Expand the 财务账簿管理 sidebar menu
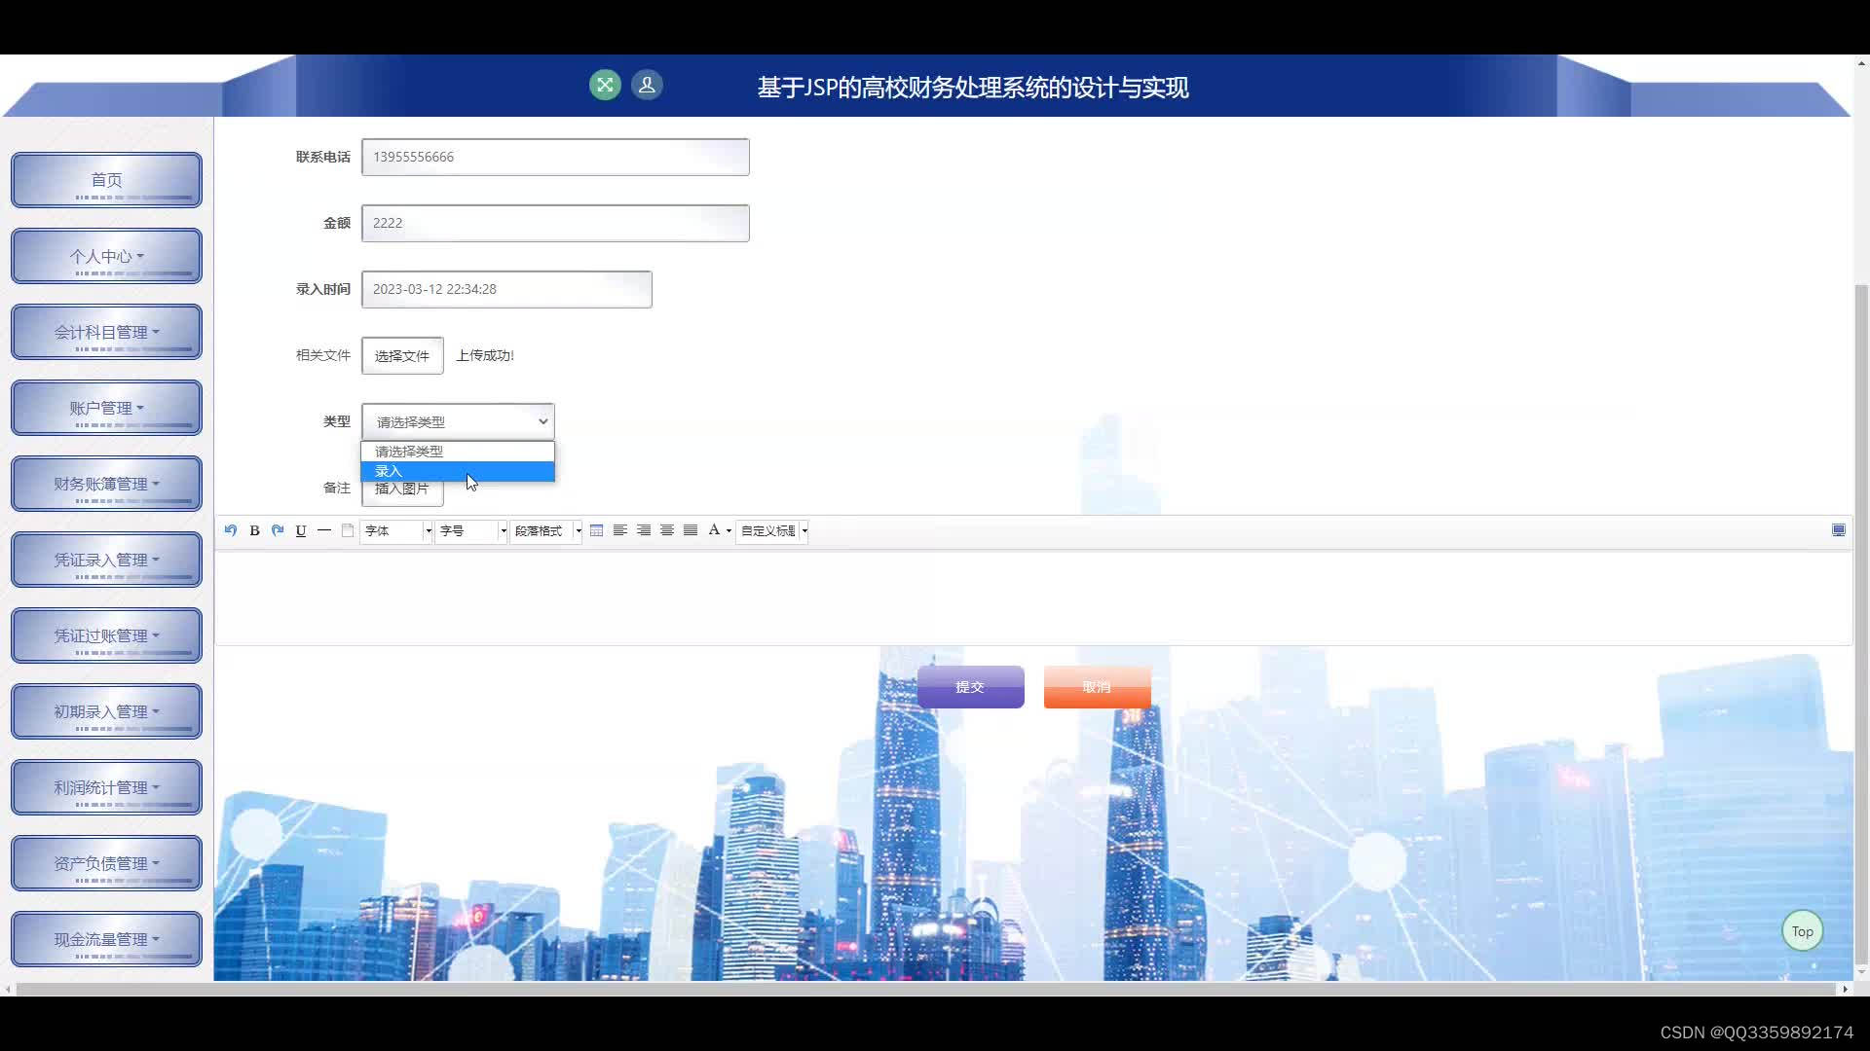1870x1051 pixels. [x=106, y=484]
